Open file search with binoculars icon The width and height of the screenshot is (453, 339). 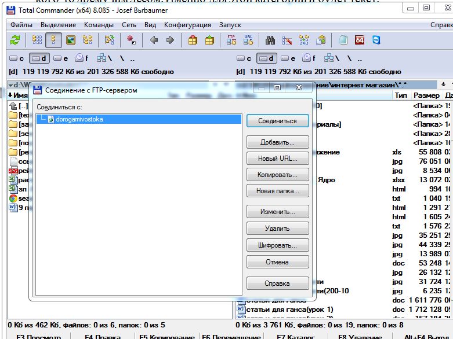click(270, 40)
